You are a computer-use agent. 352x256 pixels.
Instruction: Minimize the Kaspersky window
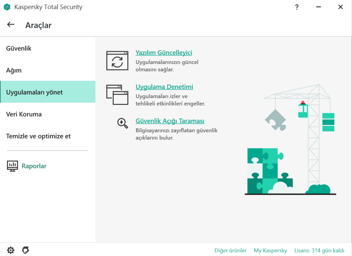(319, 7)
